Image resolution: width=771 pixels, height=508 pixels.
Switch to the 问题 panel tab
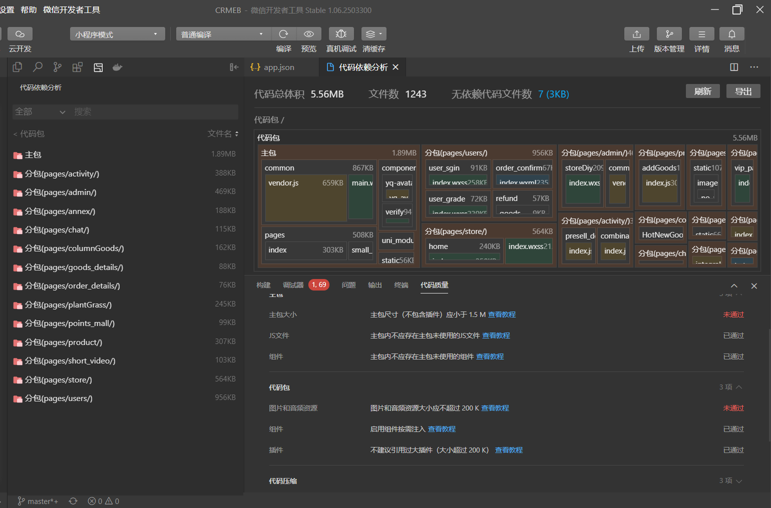click(348, 285)
